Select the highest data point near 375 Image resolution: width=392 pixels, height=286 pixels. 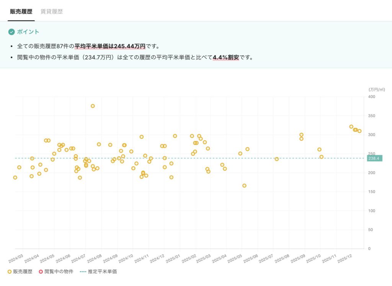93,106
